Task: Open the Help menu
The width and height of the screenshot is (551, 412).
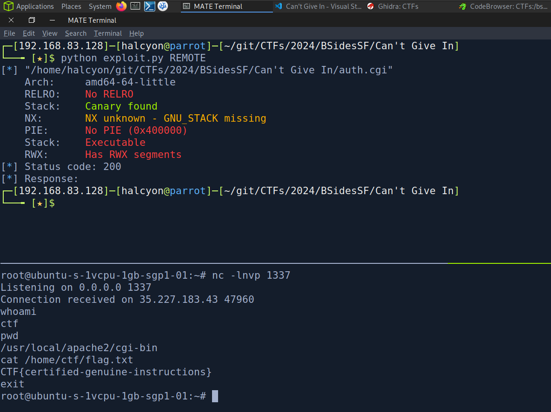Action: 136,33
